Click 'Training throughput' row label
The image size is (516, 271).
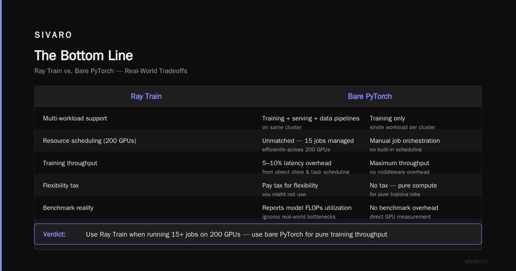coord(70,163)
